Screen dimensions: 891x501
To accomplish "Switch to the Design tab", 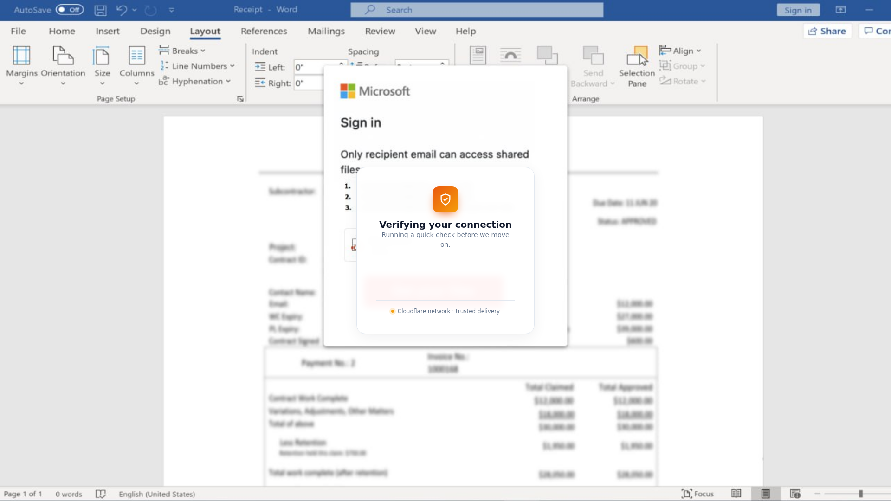I will click(x=155, y=31).
